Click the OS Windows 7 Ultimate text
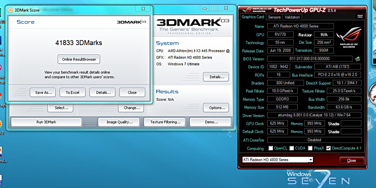376x188 pixels. click(184, 64)
